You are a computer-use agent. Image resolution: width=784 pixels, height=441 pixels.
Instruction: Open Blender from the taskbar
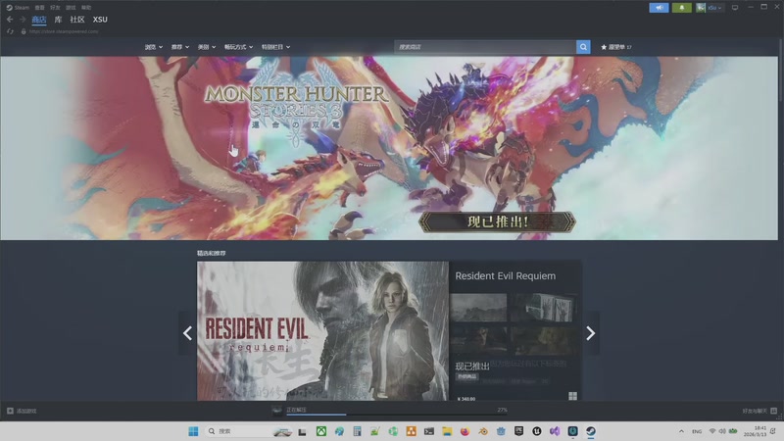483,431
